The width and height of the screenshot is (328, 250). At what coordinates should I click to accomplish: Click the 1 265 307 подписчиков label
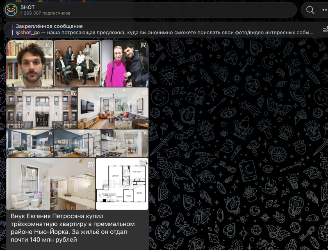[46, 13]
